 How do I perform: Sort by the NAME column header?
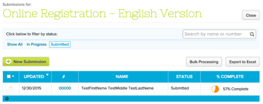(x=122, y=77)
